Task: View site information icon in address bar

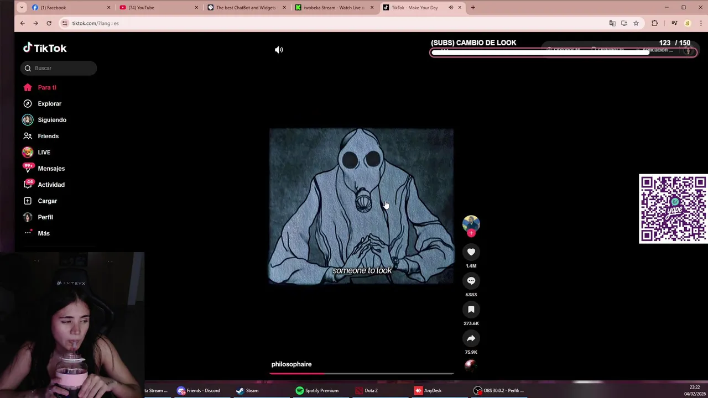Action: point(65,23)
